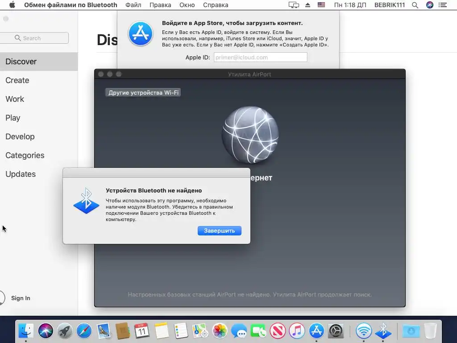Open News app icon in dock

click(278, 331)
